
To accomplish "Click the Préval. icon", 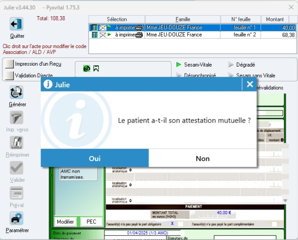I will point(17,193).
